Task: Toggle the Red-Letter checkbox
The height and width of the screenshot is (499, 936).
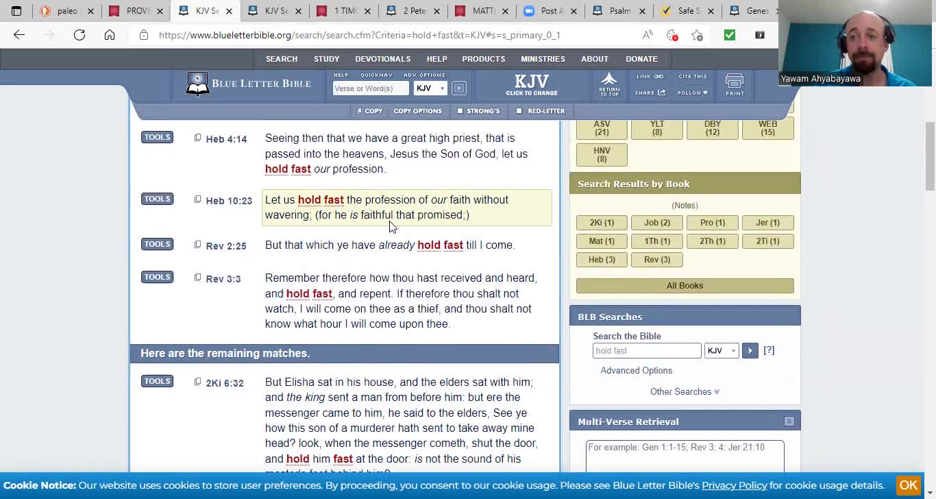Action: (x=519, y=110)
